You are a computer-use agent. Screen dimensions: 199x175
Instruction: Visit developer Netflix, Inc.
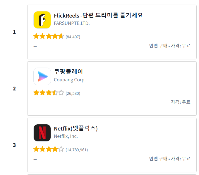(66, 136)
